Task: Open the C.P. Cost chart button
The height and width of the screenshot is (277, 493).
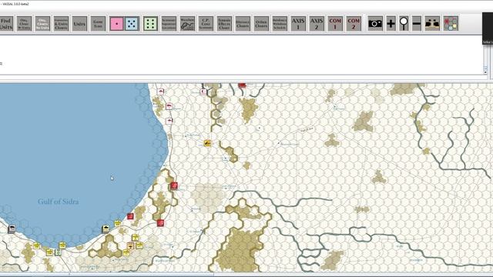Action: [x=206, y=24]
